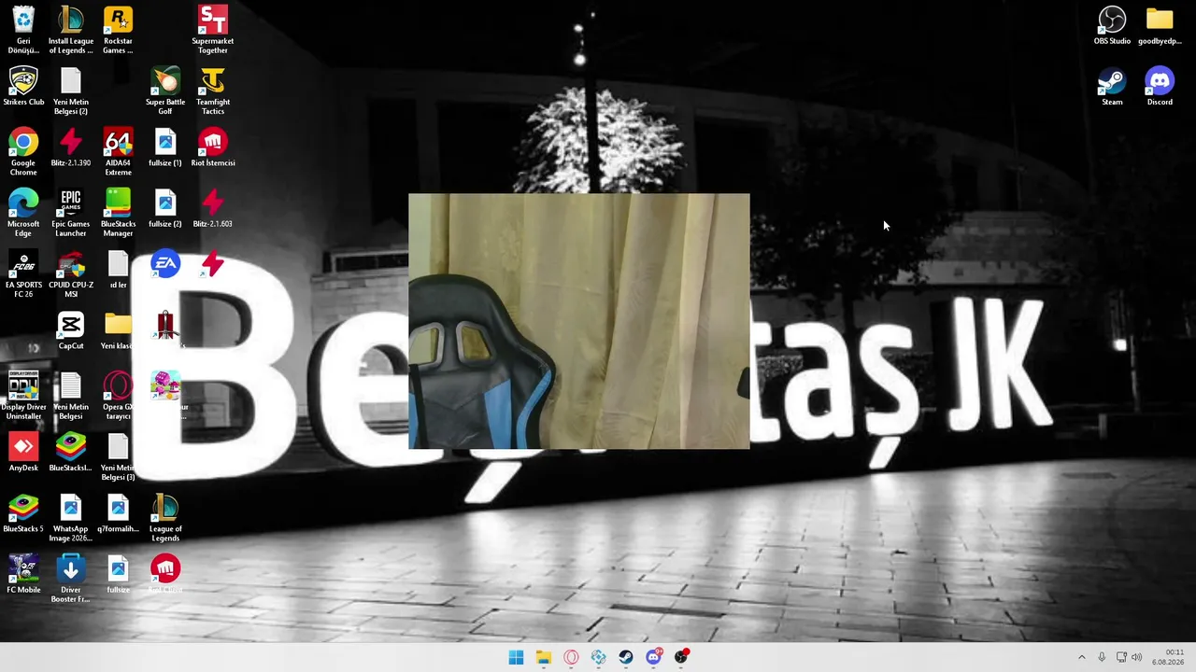Launch AnyDesk from the desktop
Screen dimensions: 1196x672
(x=23, y=452)
